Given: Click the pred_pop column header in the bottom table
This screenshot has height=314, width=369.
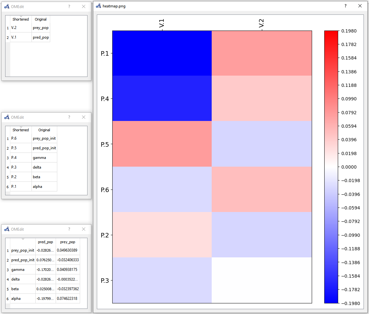Looking at the screenshot, I should point(45,242).
